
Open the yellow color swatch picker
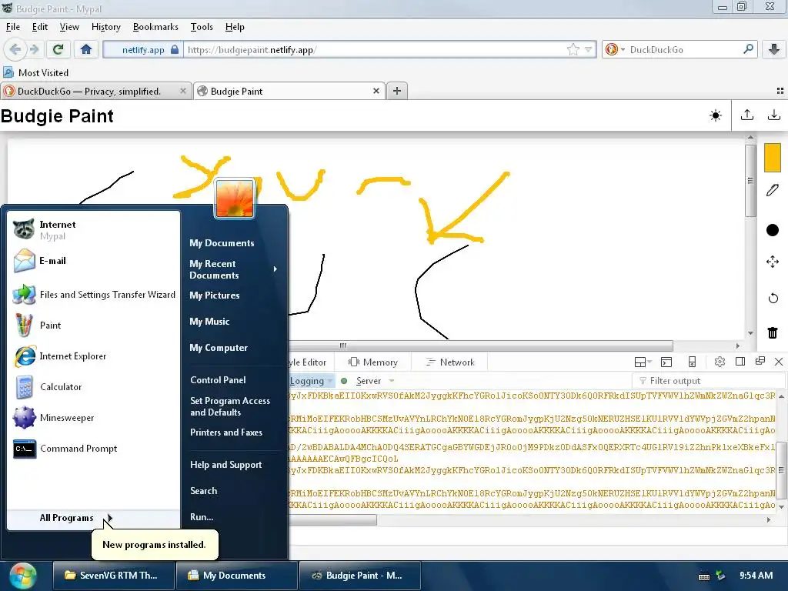coord(773,158)
